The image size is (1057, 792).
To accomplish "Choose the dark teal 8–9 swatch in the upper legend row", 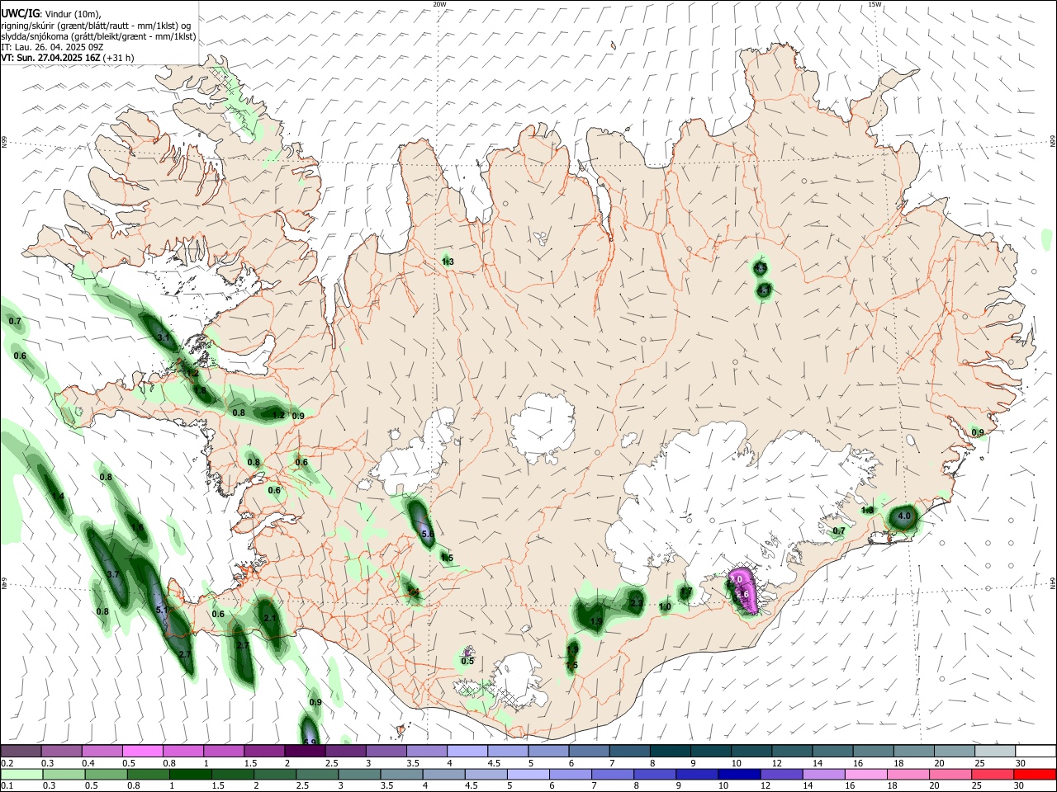I will click(x=671, y=752).
